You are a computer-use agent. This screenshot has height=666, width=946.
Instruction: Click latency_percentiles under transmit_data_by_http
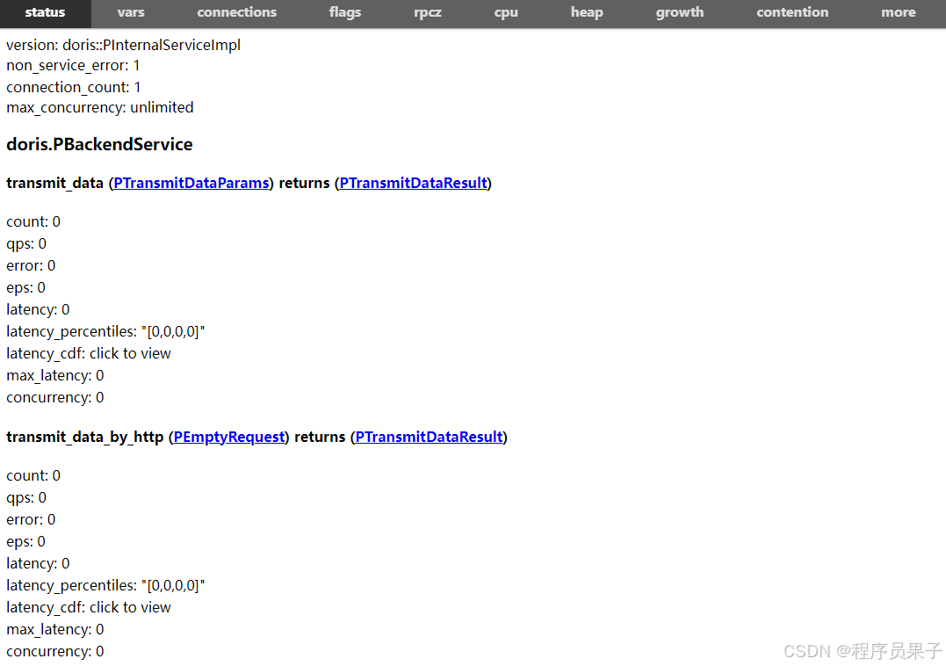(x=105, y=586)
